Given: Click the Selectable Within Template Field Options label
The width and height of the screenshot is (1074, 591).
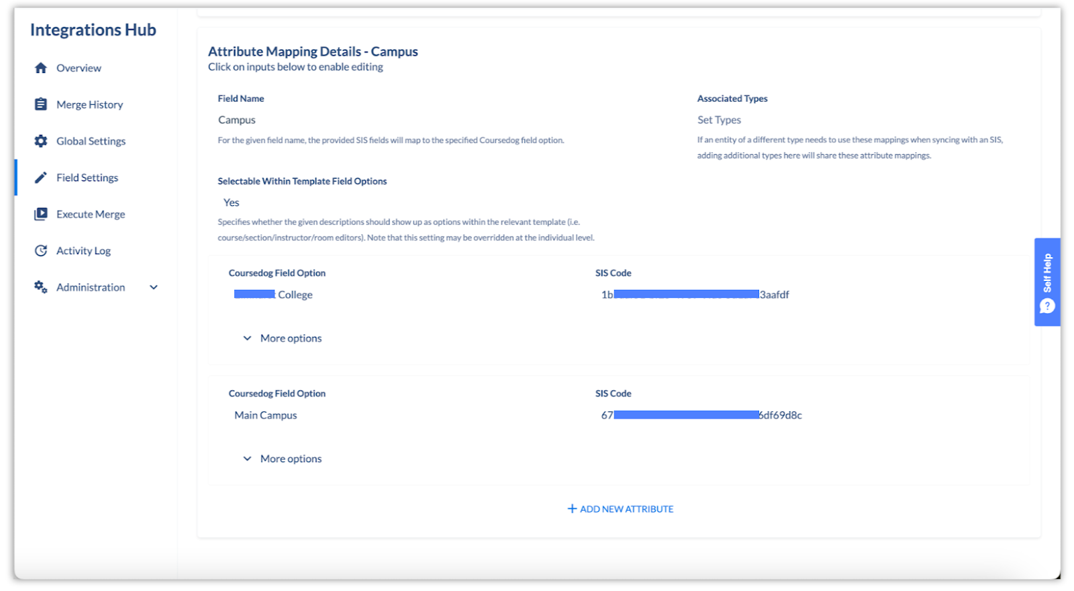Looking at the screenshot, I should tap(302, 181).
